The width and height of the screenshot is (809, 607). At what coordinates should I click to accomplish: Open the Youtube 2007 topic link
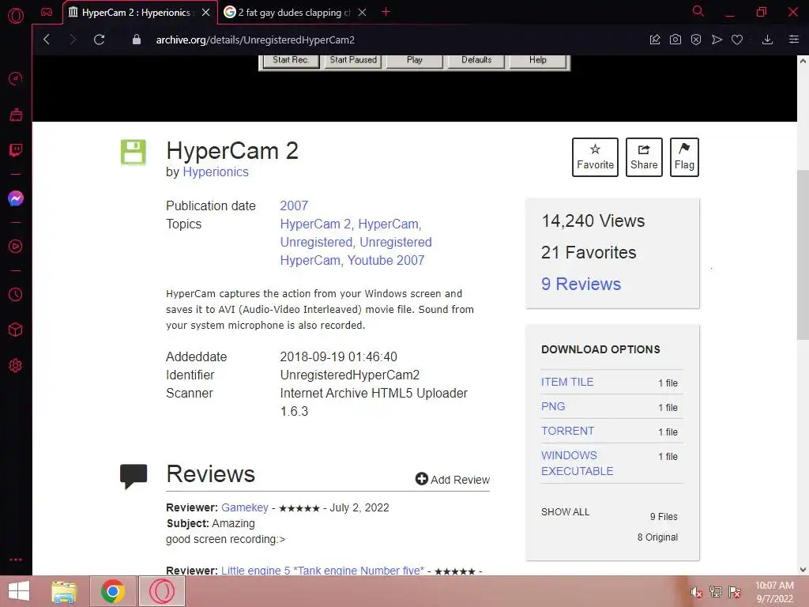coord(386,260)
